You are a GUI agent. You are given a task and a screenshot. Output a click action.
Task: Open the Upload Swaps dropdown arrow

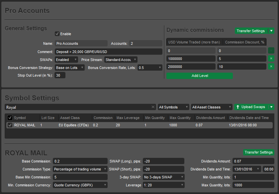coord(271,107)
